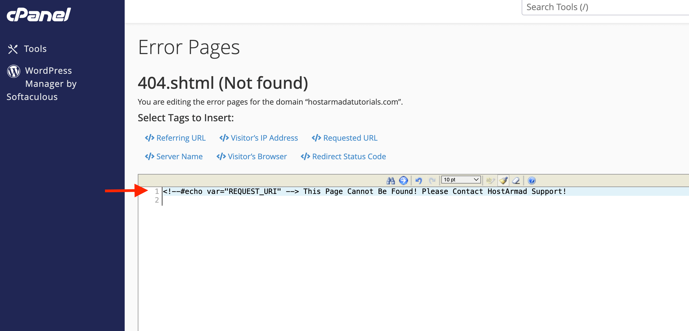Screen dimensions: 689x331
Task: Toggle syntax highlighting brush icon
Action: pos(503,181)
